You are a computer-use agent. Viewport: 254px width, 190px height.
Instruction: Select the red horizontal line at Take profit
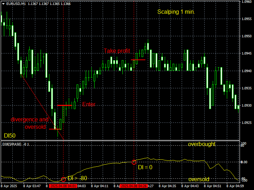point(138,60)
